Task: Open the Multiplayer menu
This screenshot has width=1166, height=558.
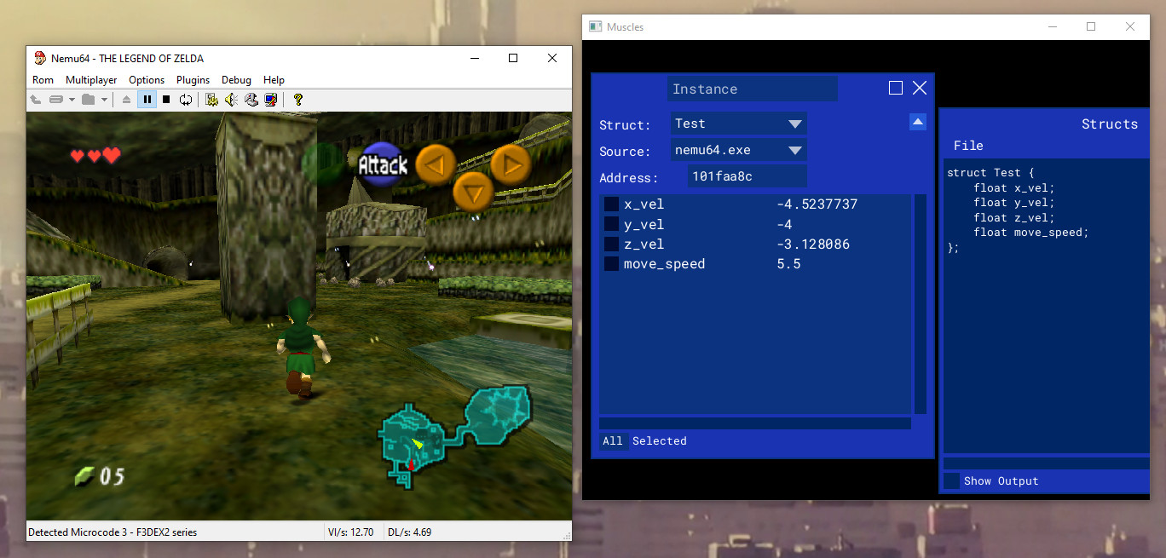Action: coord(91,80)
